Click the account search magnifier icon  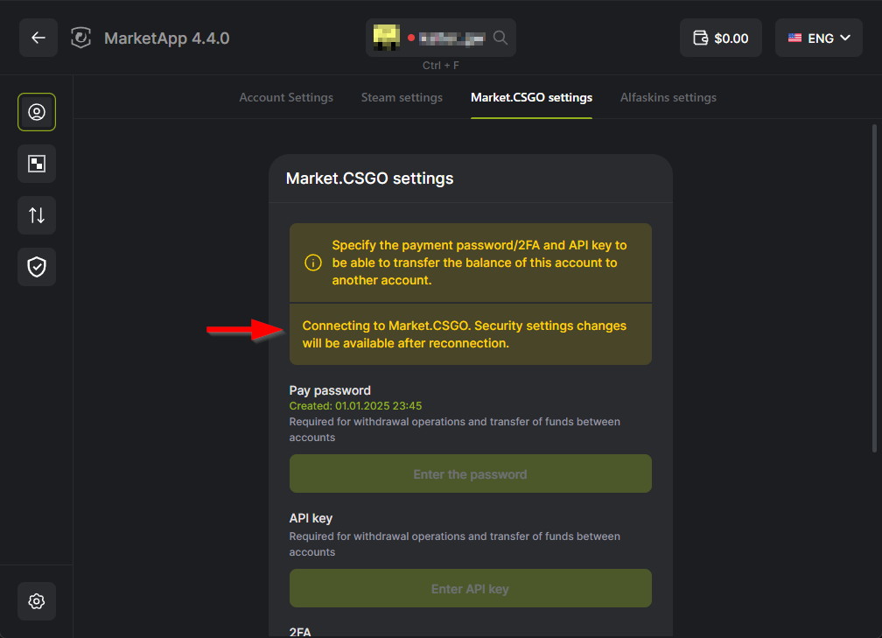tap(500, 38)
